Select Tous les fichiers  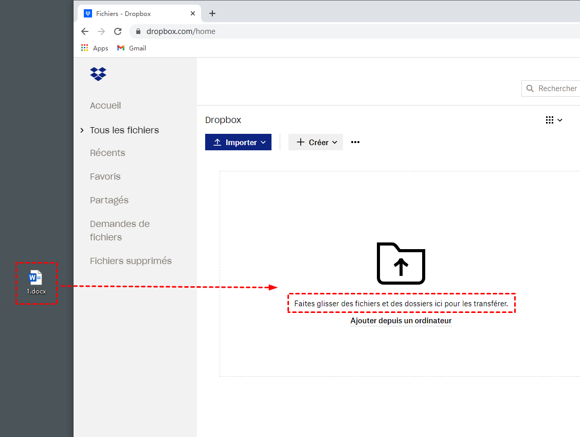point(124,130)
